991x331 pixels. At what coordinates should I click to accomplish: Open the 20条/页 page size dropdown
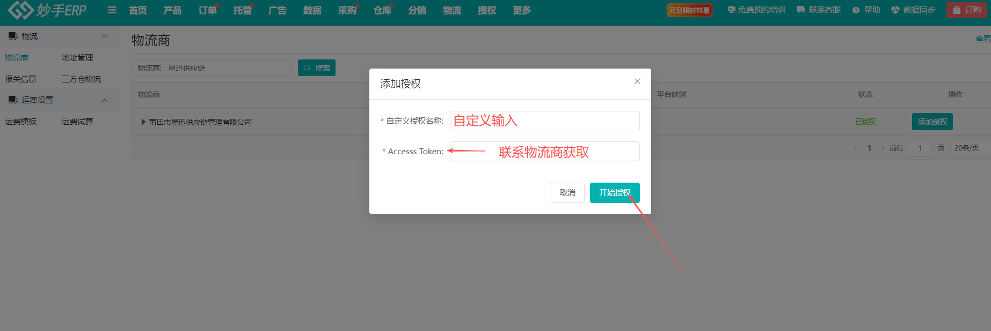tap(971, 148)
